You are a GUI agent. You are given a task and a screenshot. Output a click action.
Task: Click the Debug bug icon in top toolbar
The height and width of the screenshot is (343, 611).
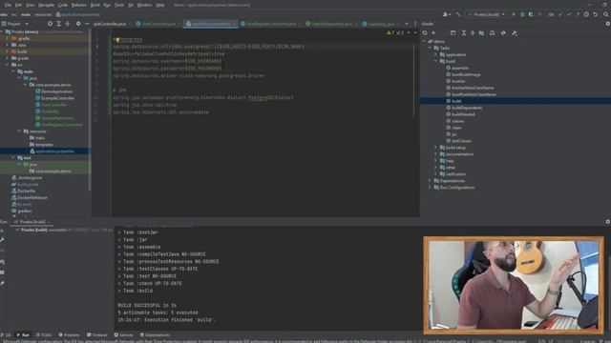pos(522,14)
